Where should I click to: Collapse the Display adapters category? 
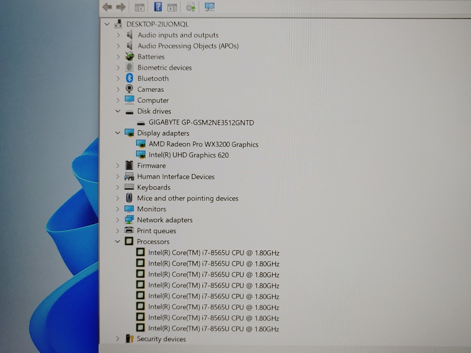(118, 133)
